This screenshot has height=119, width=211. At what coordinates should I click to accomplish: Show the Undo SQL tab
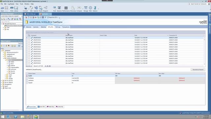pyautogui.click(x=60, y=107)
